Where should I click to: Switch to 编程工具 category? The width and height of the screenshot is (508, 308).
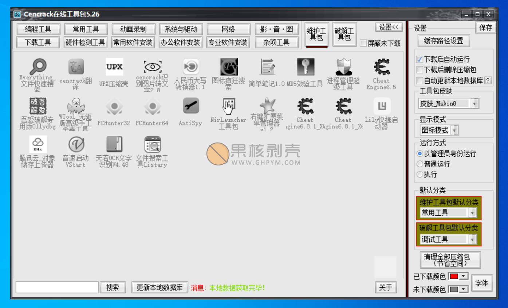(38, 29)
